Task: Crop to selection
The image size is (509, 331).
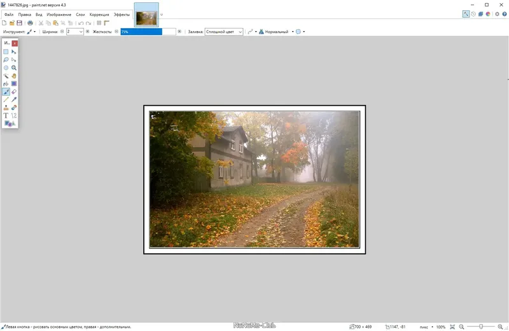Action: pyautogui.click(x=62, y=23)
